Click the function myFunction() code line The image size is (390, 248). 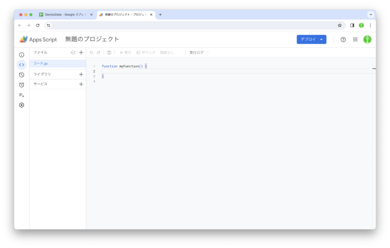coord(124,66)
